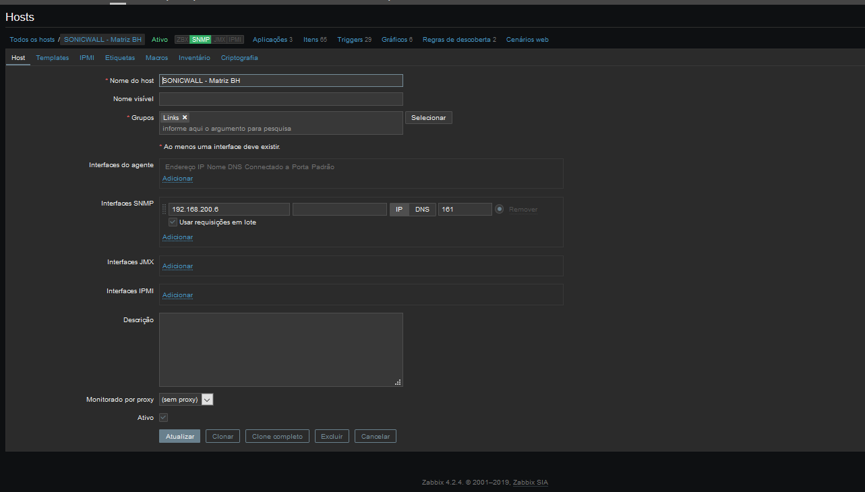Screen dimensions: 865x492
Task: Click the 'Nome visível' input field
Action: click(280, 99)
